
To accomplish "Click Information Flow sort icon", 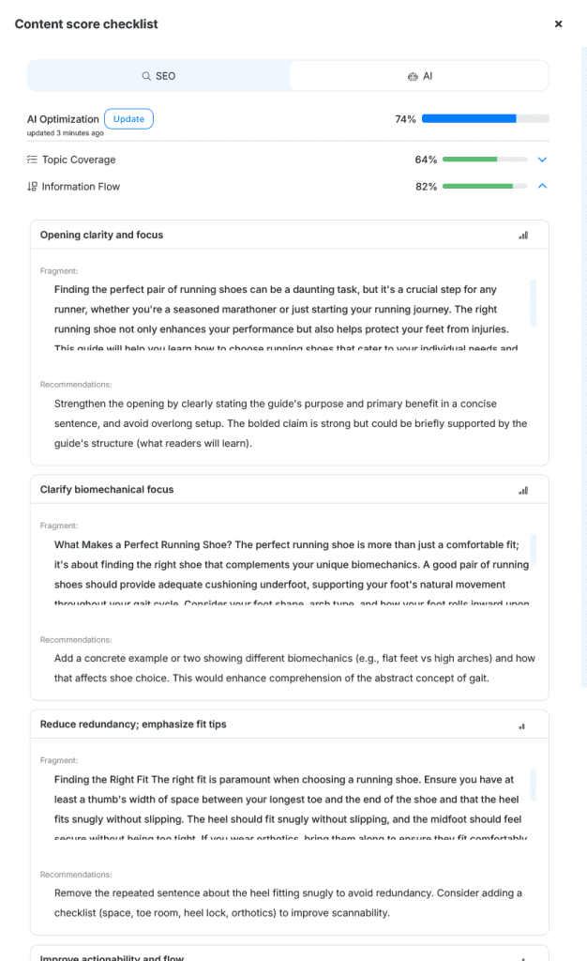I will pyautogui.click(x=32, y=187).
